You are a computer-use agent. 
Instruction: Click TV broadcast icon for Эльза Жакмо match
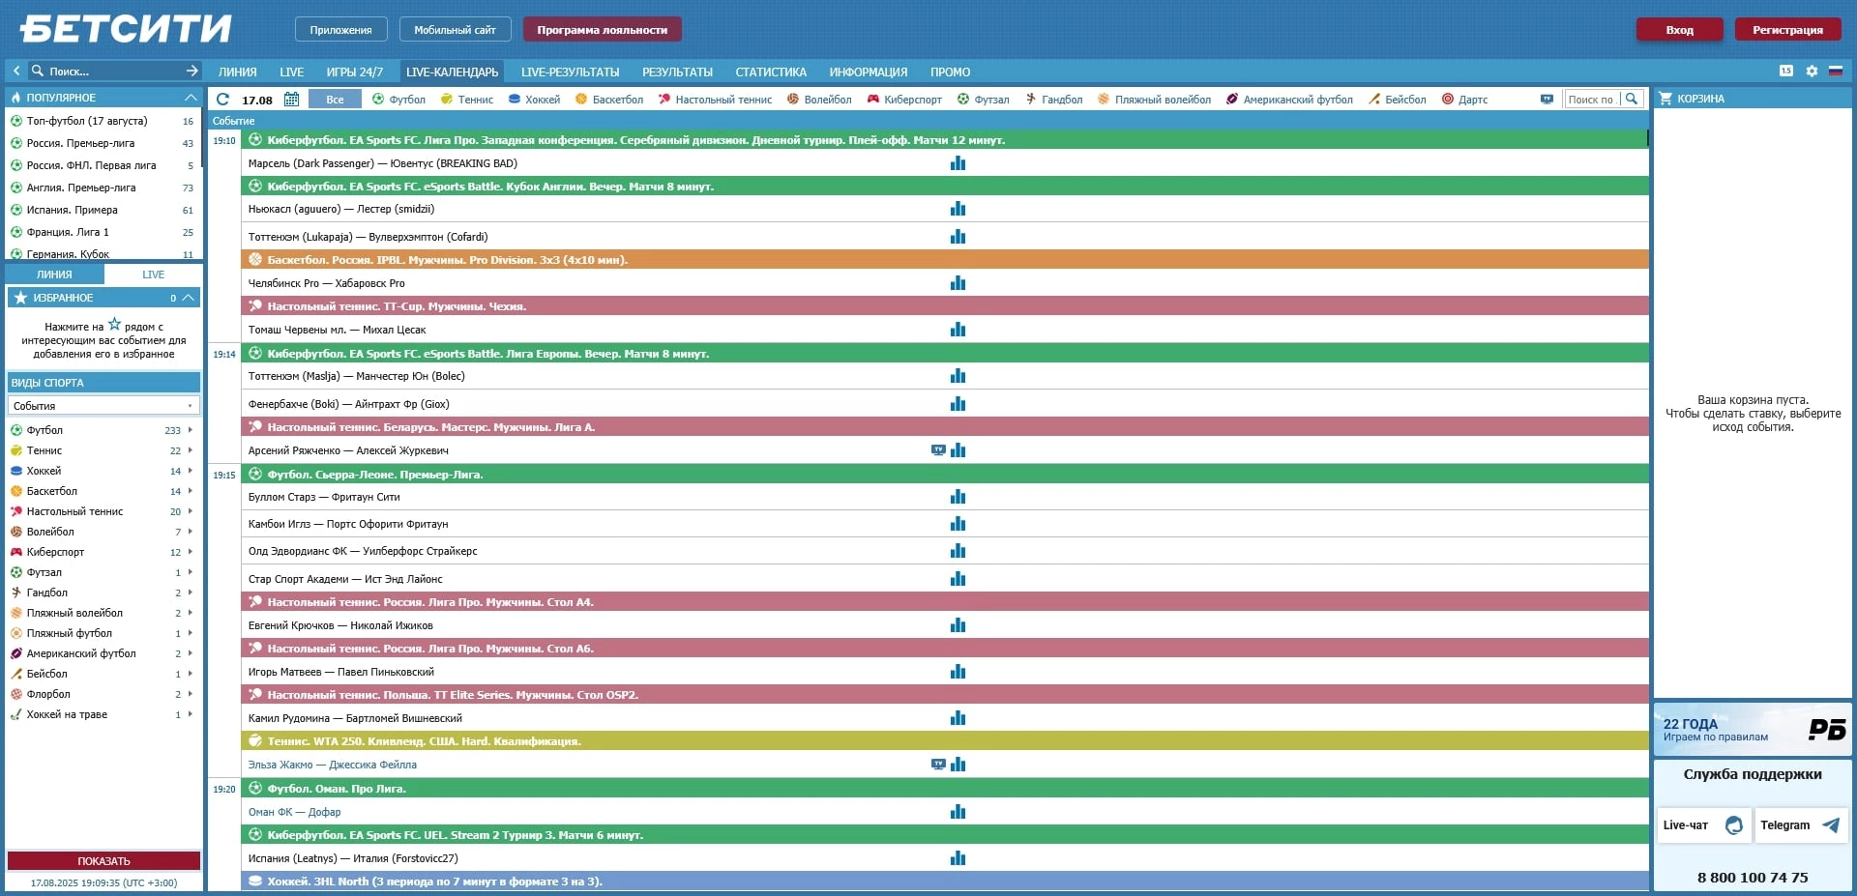coord(937,765)
